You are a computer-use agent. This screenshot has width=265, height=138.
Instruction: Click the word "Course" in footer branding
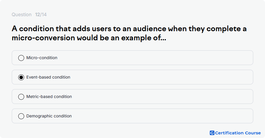click(x=253, y=133)
